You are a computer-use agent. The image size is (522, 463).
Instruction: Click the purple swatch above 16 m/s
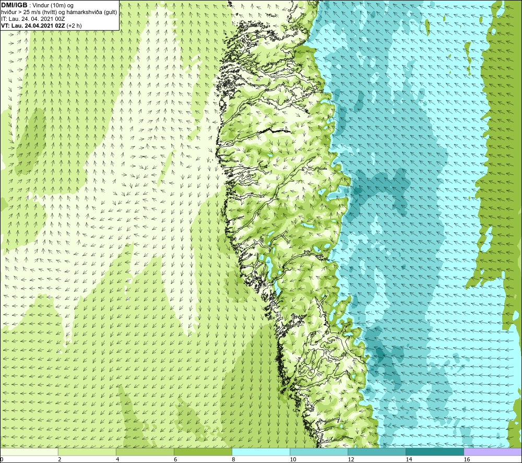(493, 452)
